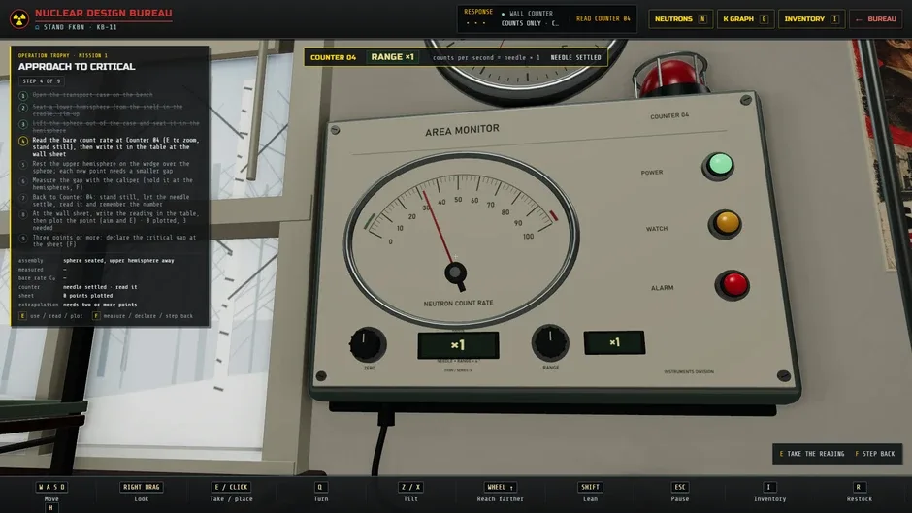Toggle the red ALARM lamp button

coord(733,284)
